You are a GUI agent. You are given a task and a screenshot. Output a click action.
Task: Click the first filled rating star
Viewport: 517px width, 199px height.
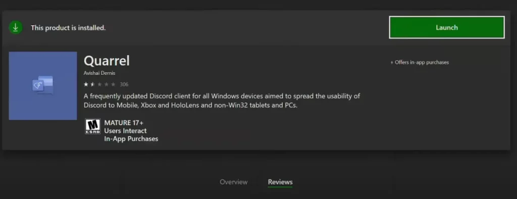[86, 84]
